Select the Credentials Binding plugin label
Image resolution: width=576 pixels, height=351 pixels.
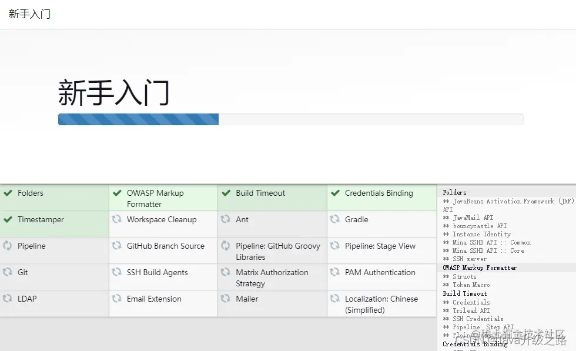coord(379,193)
